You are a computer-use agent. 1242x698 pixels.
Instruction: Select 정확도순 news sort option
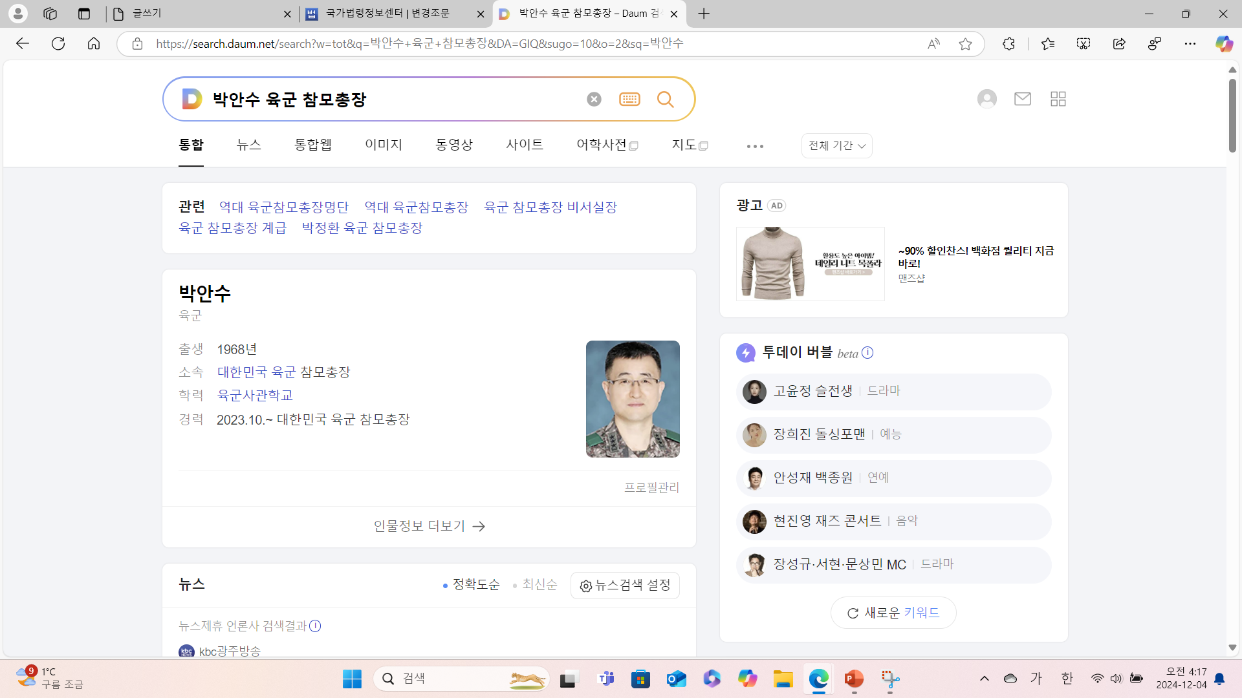pyautogui.click(x=472, y=585)
